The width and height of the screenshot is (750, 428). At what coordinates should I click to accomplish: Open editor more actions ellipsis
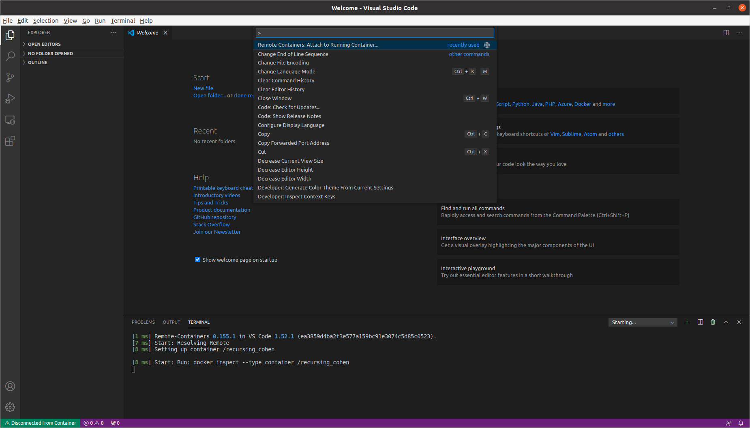tap(739, 33)
